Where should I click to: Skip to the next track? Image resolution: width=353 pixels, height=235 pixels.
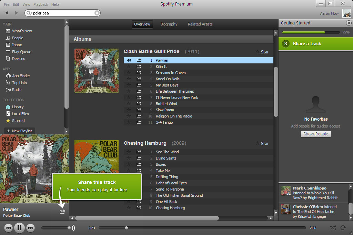[31, 228]
